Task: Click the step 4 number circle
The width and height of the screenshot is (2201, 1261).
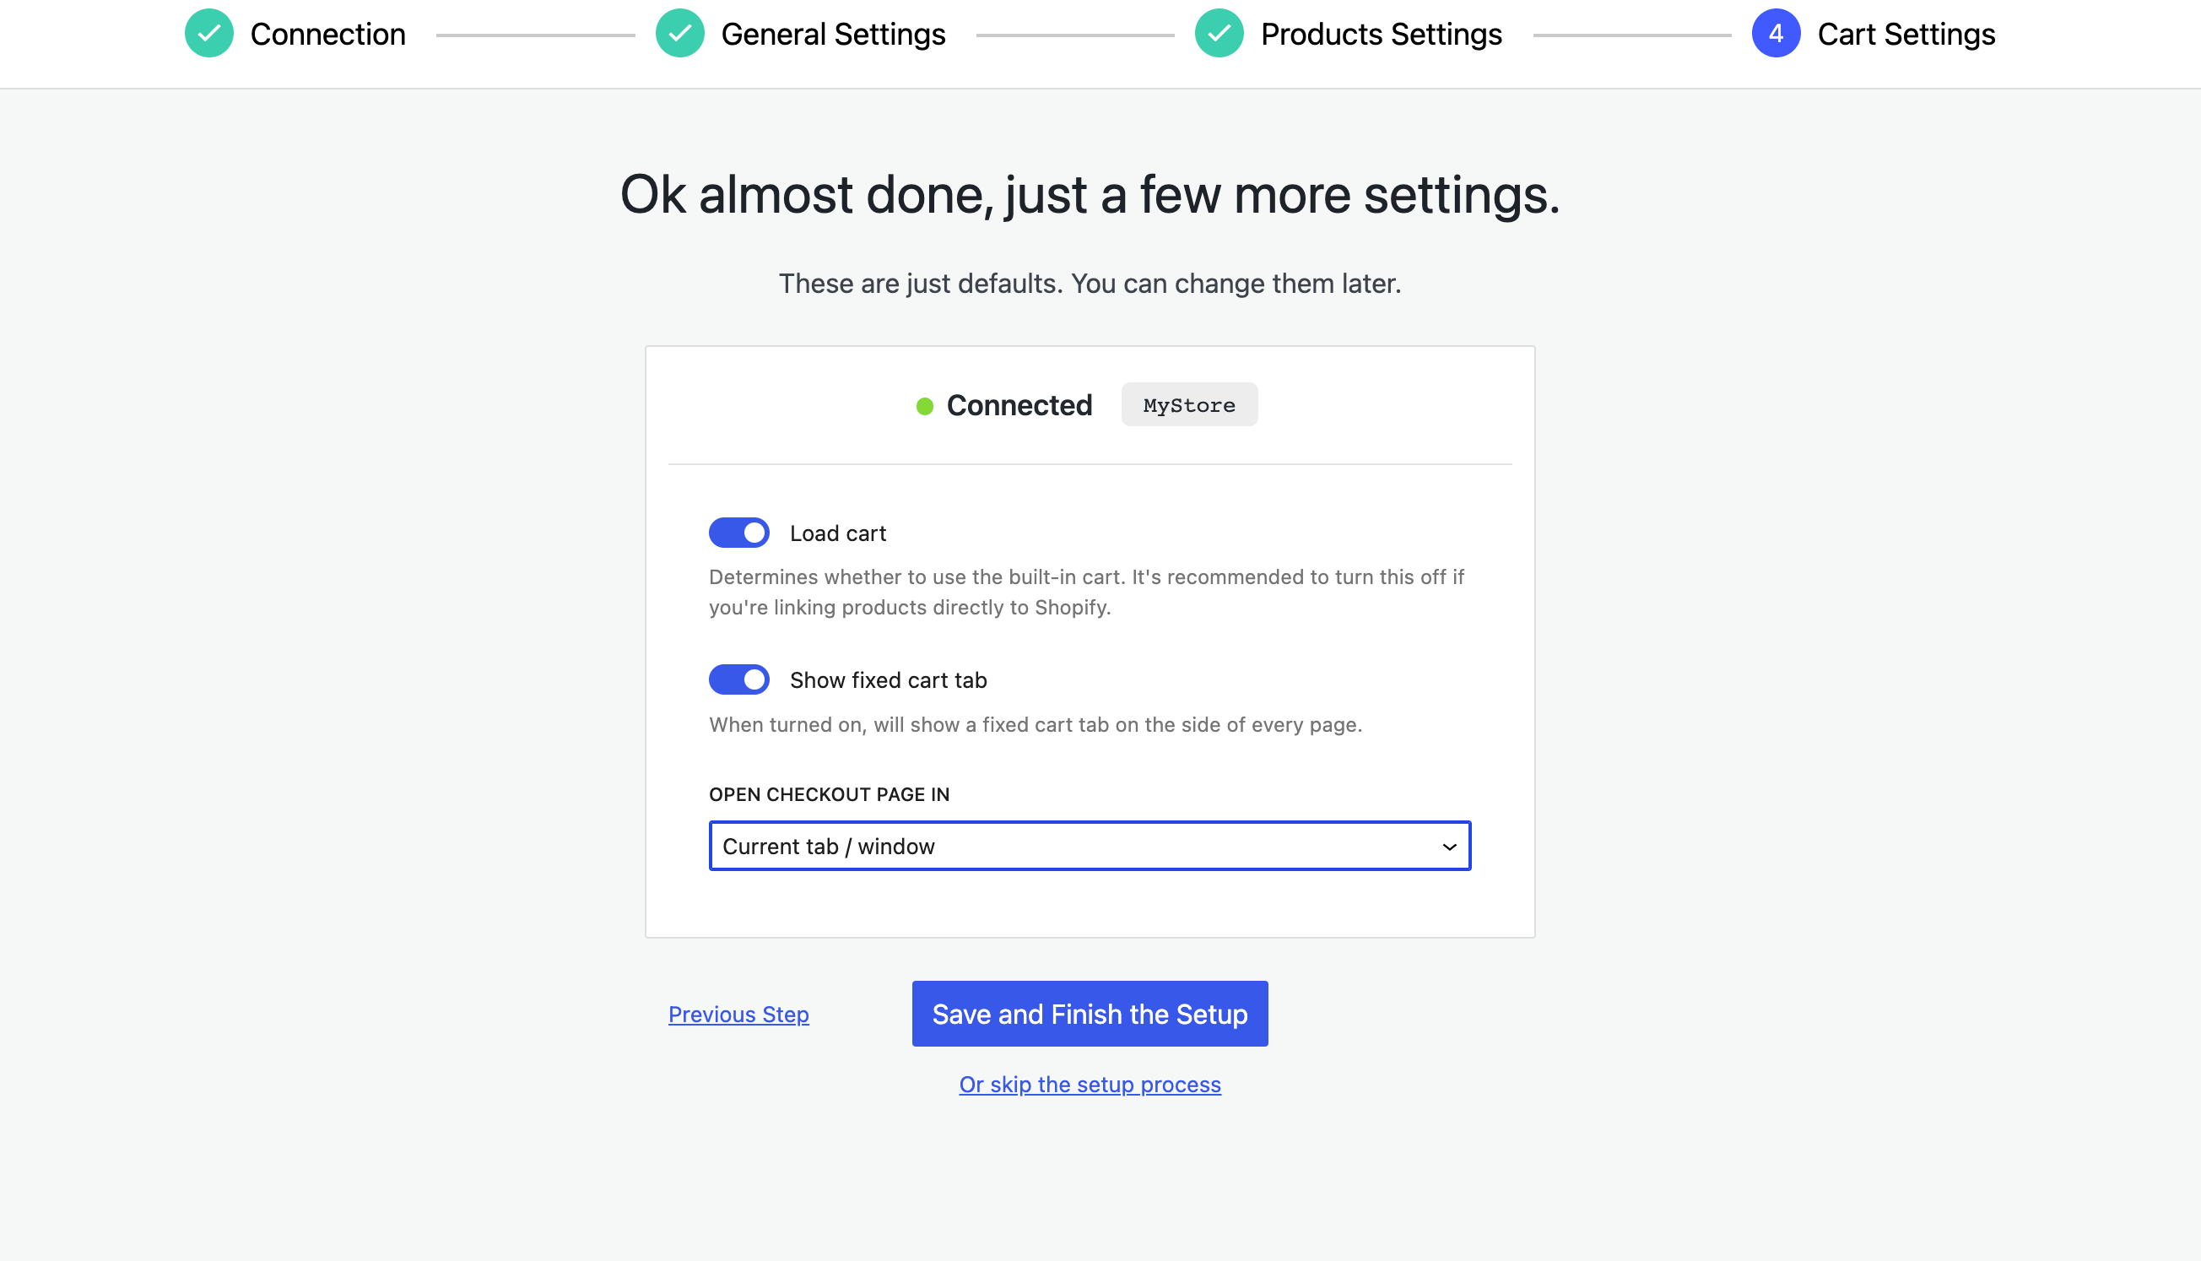Action: click(x=1776, y=34)
